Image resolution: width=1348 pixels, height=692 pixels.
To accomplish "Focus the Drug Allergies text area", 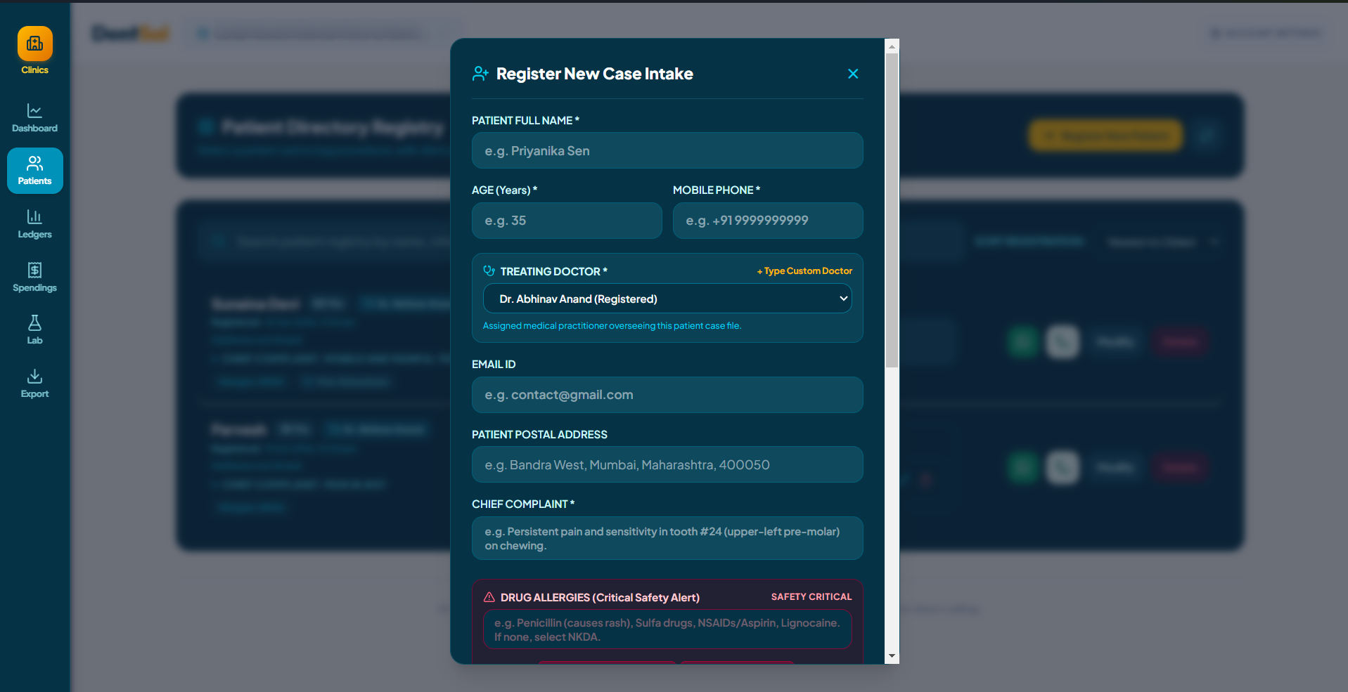I will pyautogui.click(x=667, y=629).
